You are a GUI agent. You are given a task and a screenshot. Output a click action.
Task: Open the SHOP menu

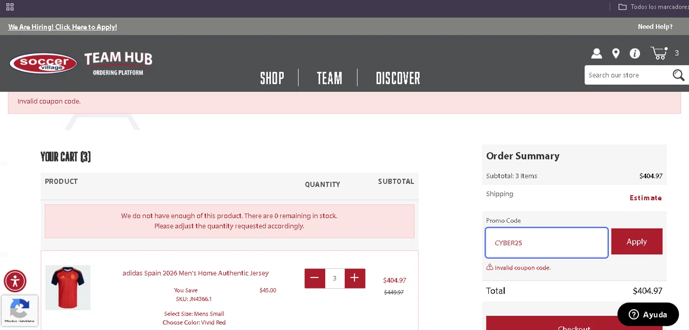[272, 78]
